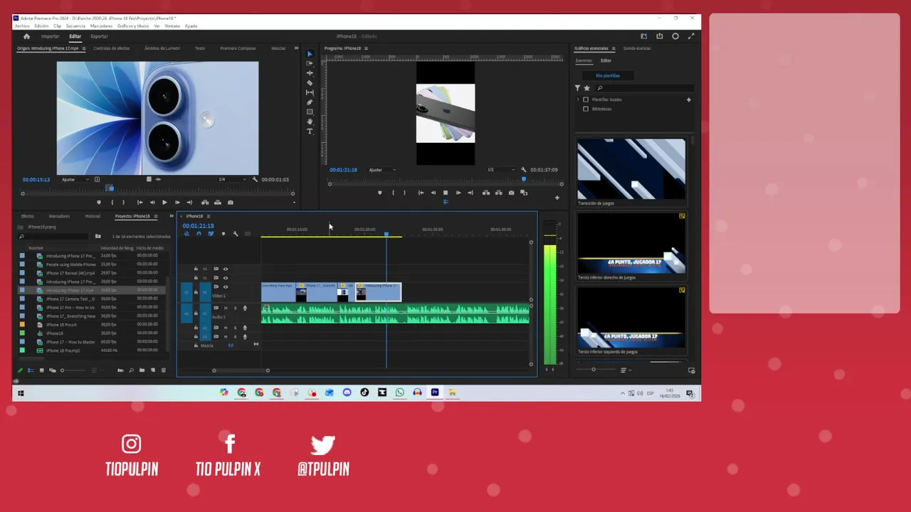Open the Exportar workspace
Screen dimensions: 911x512
pyautogui.click(x=100, y=36)
